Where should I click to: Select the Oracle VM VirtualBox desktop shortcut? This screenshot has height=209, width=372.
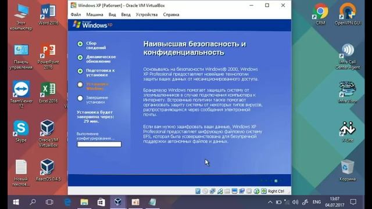tap(48, 134)
